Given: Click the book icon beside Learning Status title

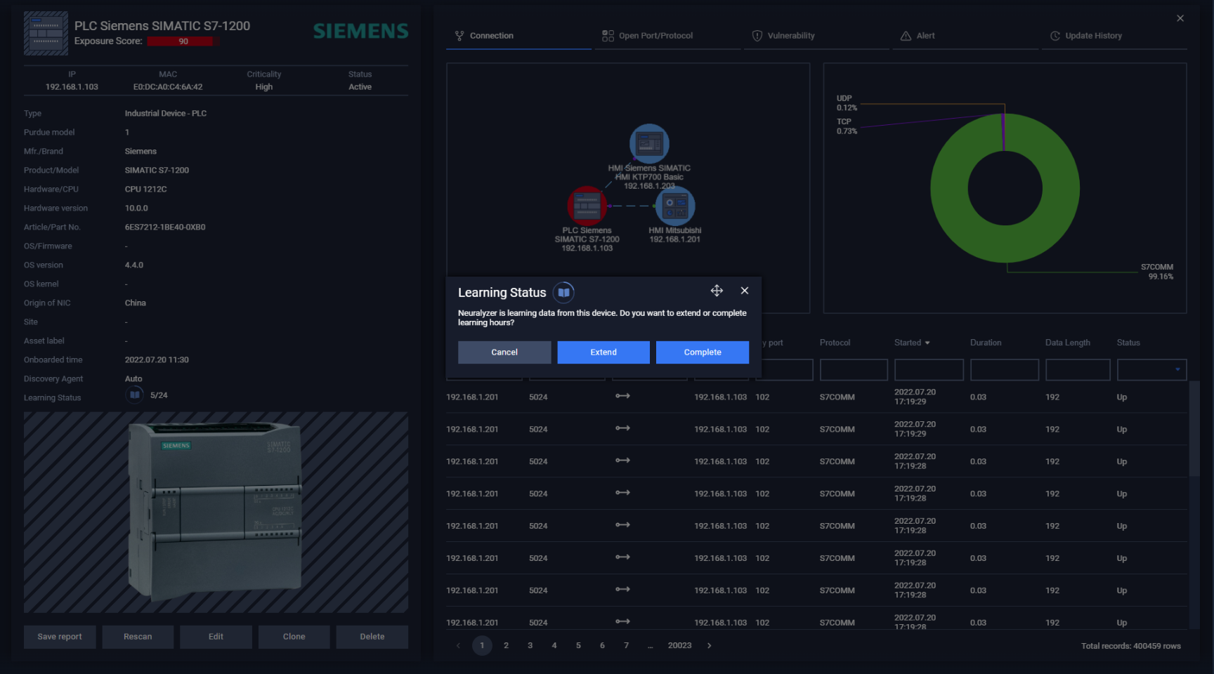Looking at the screenshot, I should pos(563,292).
